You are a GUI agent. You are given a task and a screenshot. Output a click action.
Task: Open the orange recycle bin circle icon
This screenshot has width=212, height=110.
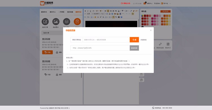[x=77, y=22]
